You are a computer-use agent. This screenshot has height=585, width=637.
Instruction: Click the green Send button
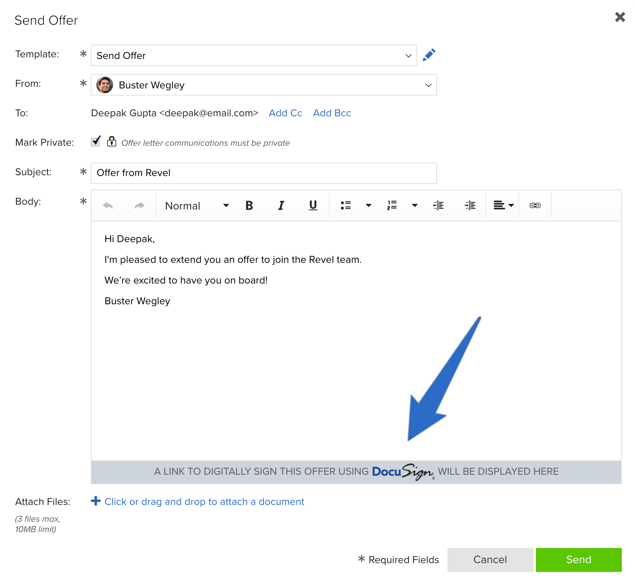tap(578, 560)
